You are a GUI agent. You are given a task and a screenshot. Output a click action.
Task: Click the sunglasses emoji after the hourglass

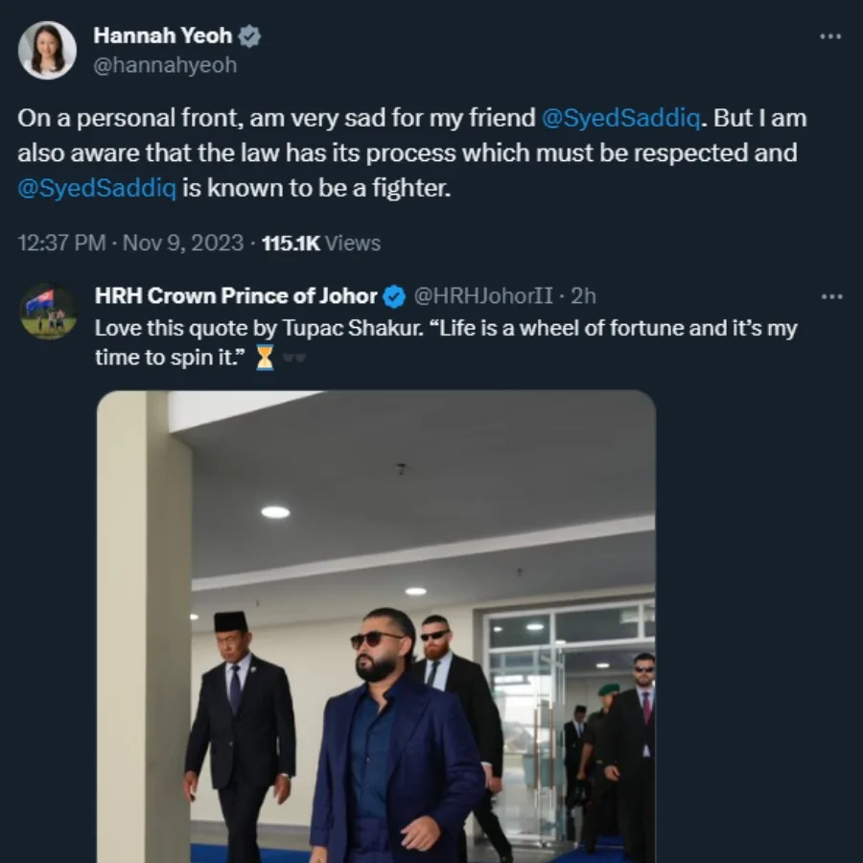(x=293, y=359)
